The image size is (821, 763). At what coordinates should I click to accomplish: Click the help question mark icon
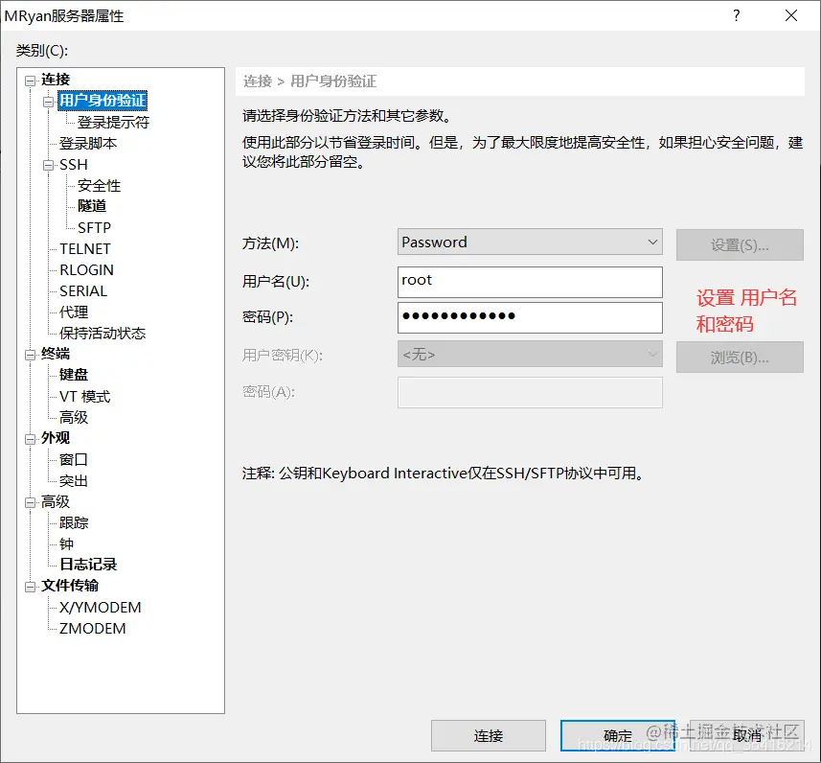[736, 15]
